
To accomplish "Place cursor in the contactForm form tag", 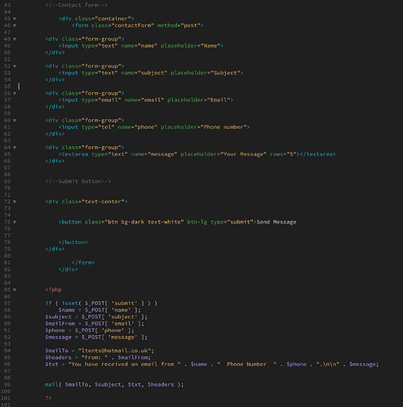I will [138, 25].
